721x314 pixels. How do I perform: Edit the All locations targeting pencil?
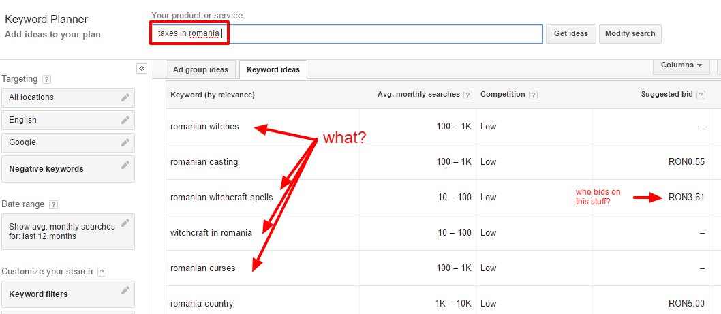coord(125,97)
